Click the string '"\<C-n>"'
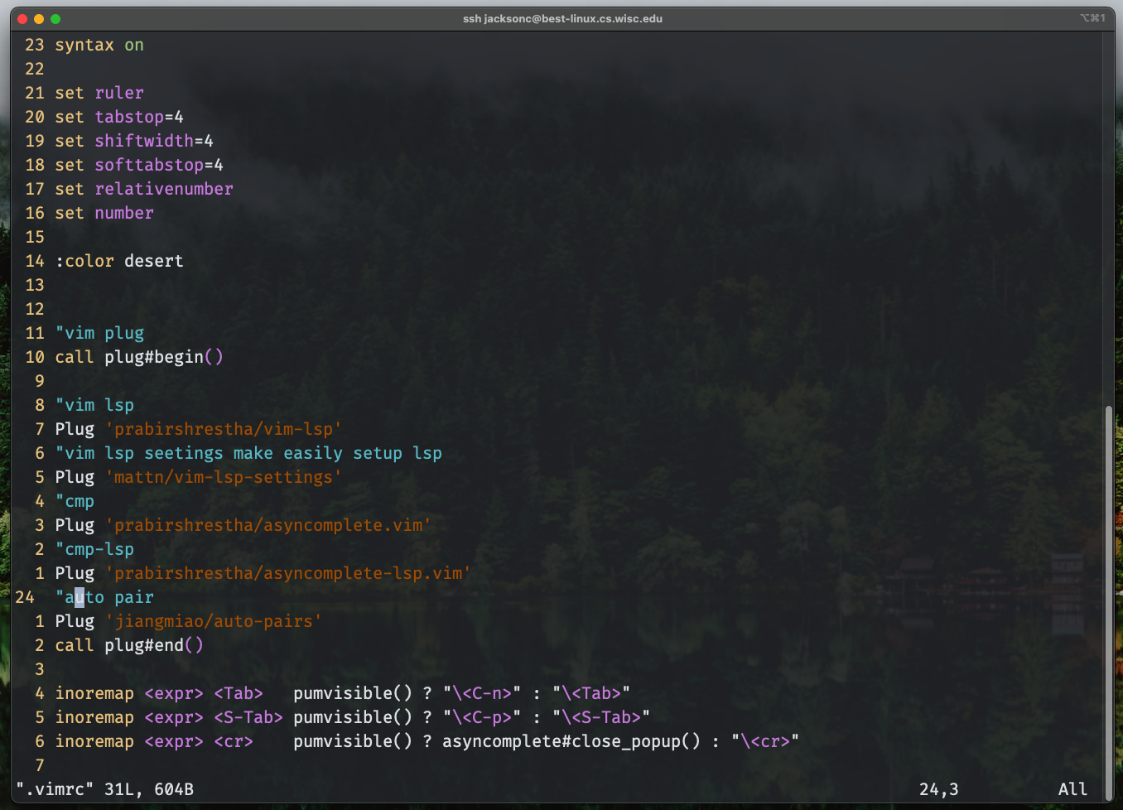Image resolution: width=1123 pixels, height=810 pixels. tap(482, 693)
